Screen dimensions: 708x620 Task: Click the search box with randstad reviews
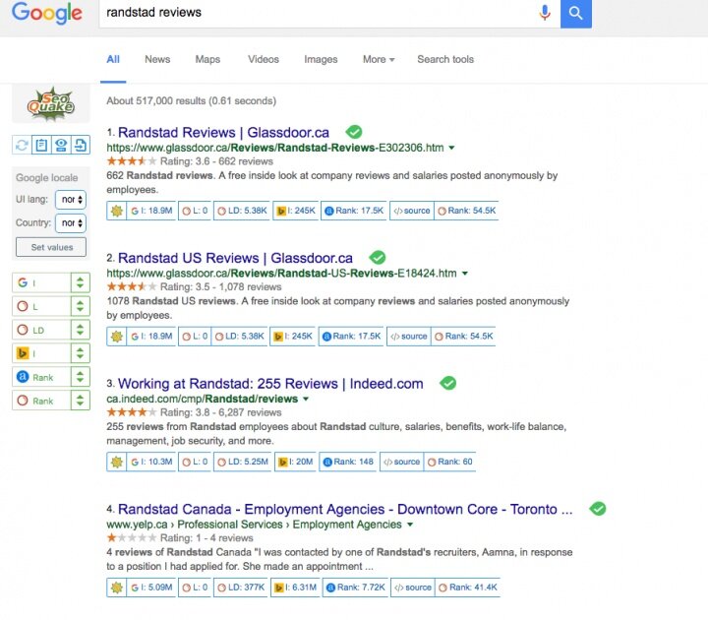[316, 13]
